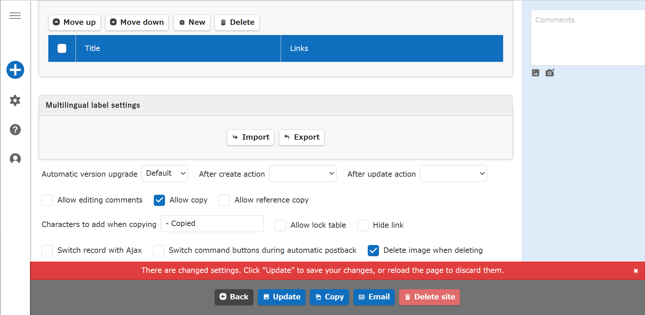This screenshot has height=315, width=645.
Task: Click the Move up button
Action: [x=75, y=22]
